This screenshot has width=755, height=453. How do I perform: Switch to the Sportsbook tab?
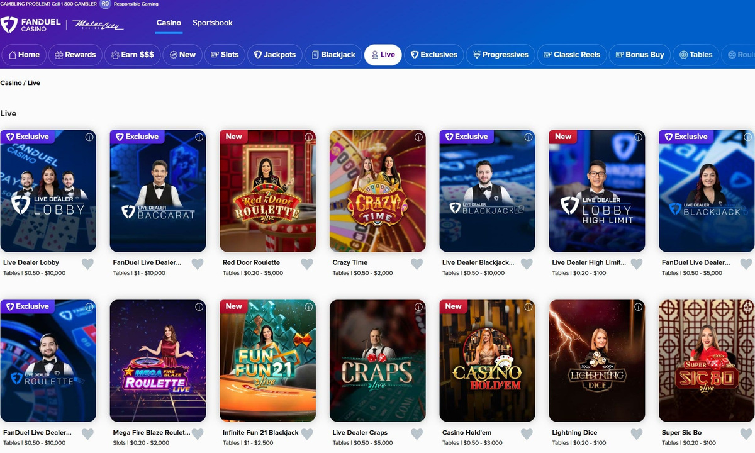pyautogui.click(x=213, y=23)
